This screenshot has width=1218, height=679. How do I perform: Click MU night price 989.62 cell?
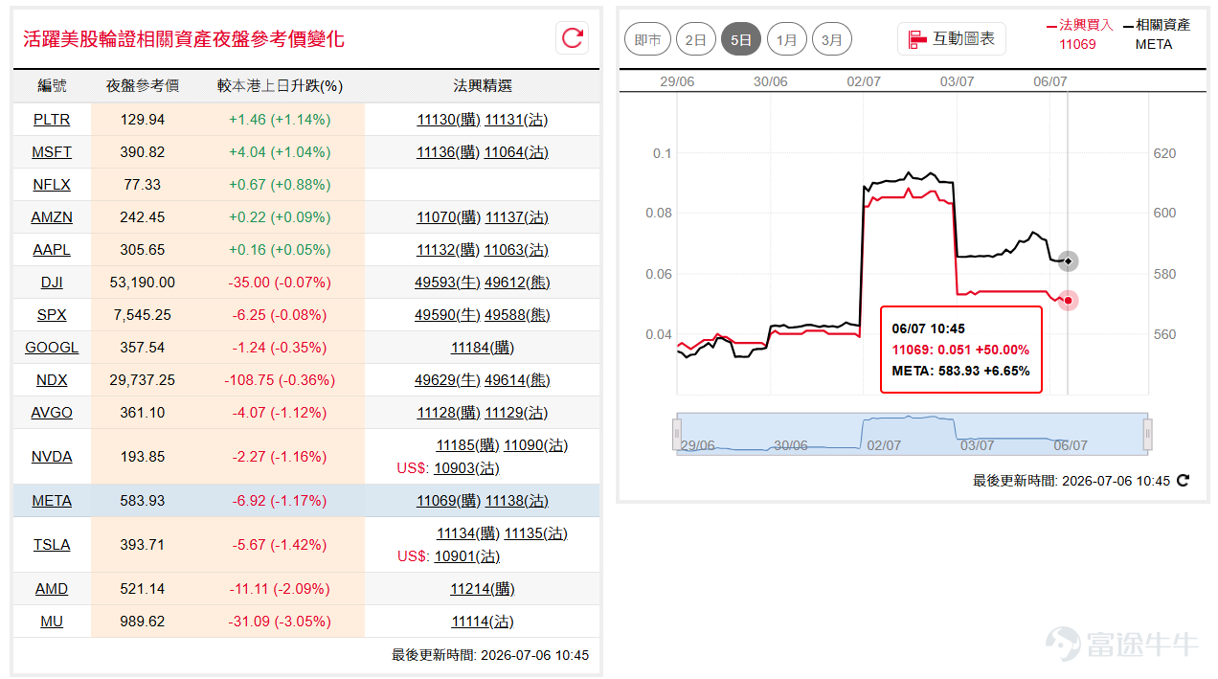(143, 622)
